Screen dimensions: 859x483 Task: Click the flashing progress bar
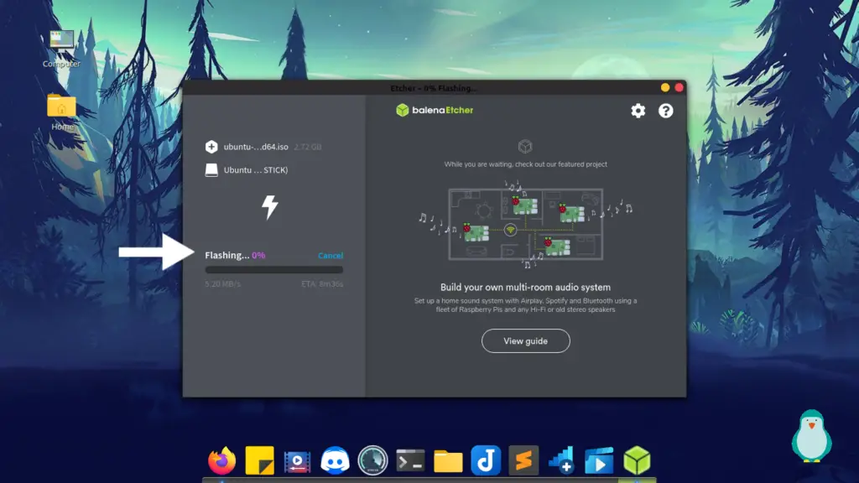274,269
